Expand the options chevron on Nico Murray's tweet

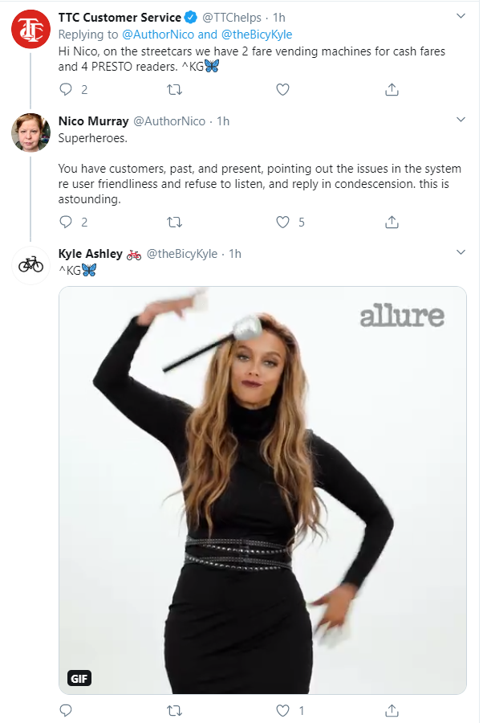[461, 120]
